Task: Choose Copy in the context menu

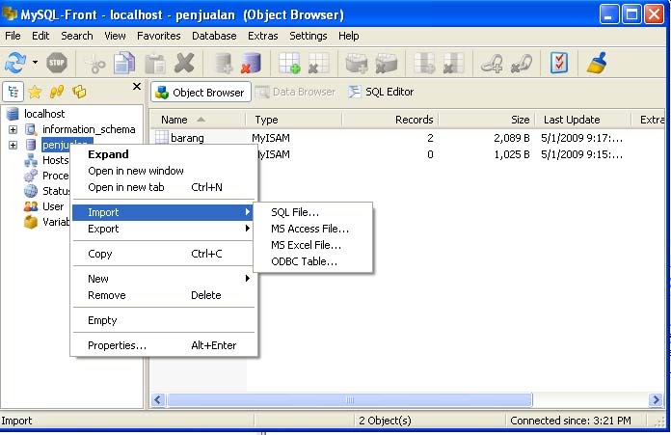Action: click(164, 254)
